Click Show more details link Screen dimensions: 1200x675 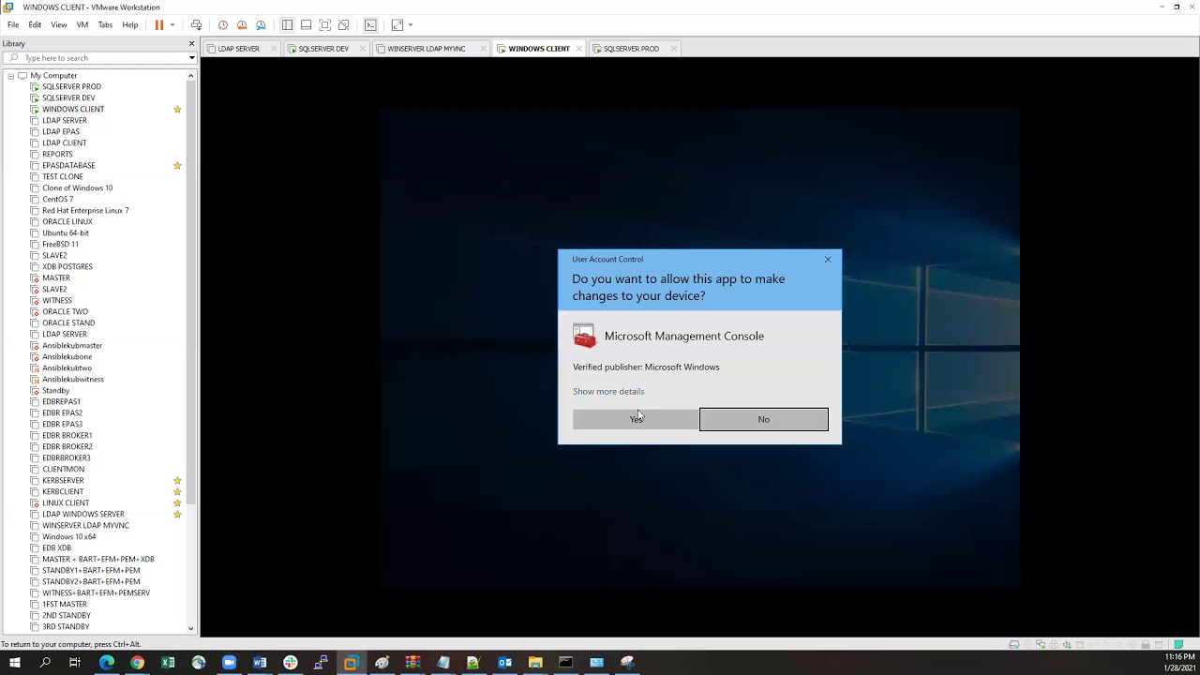click(608, 391)
